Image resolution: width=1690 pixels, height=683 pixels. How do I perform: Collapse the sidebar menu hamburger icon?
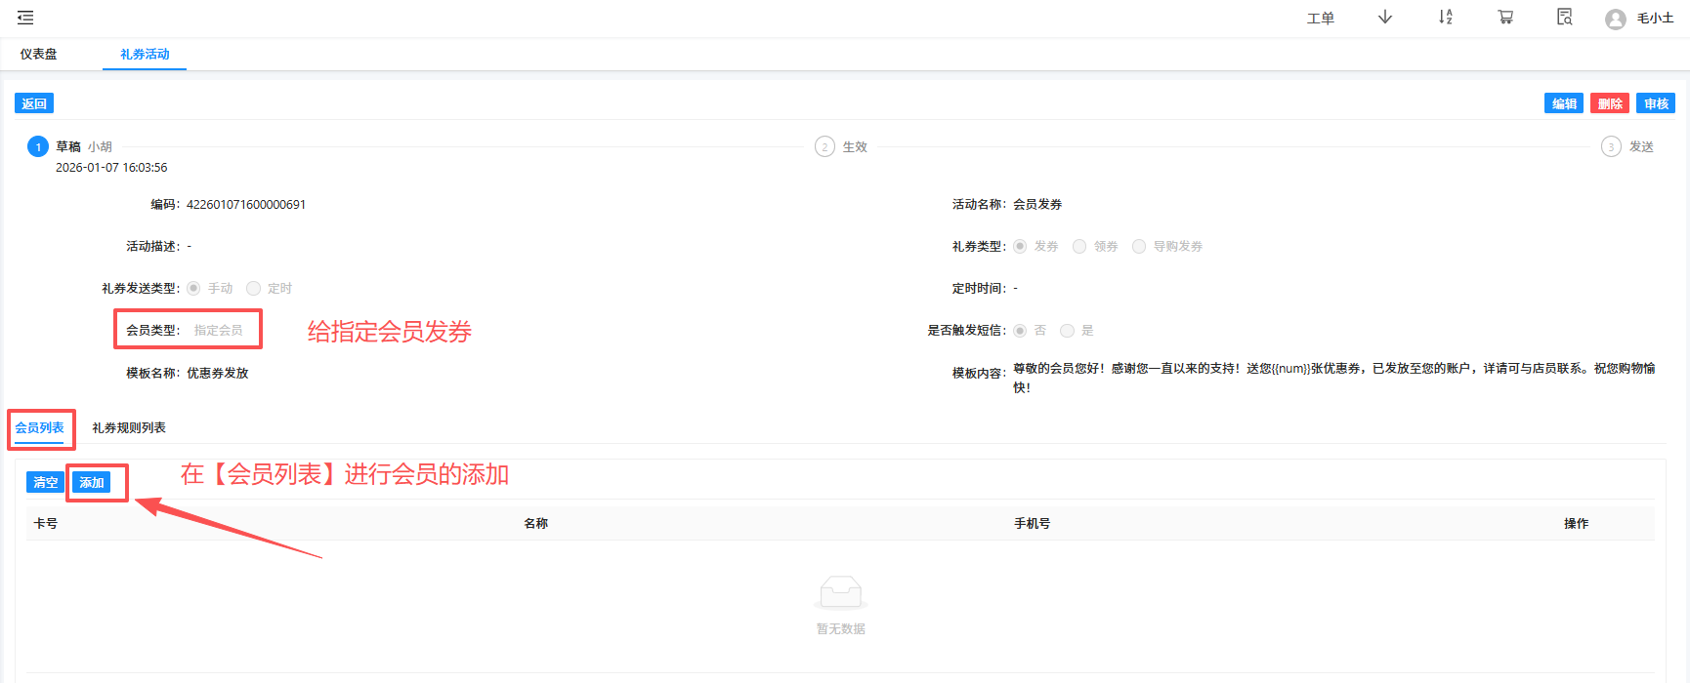[25, 18]
